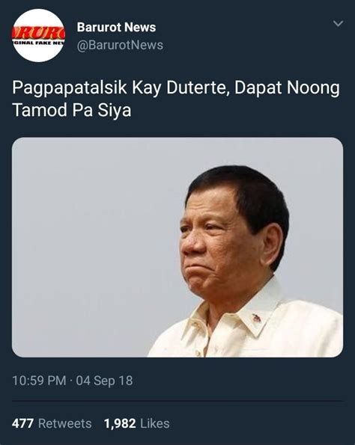This screenshot has height=445, width=355.
Task: Tap the Likes label
Action: (x=155, y=423)
